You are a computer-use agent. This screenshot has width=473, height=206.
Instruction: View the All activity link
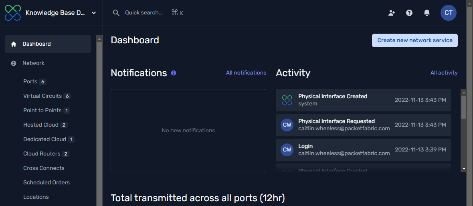(444, 73)
